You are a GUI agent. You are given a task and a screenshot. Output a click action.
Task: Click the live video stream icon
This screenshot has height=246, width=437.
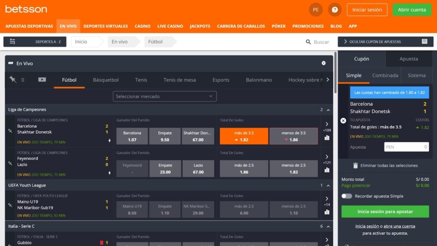pyautogui.click(x=42, y=79)
